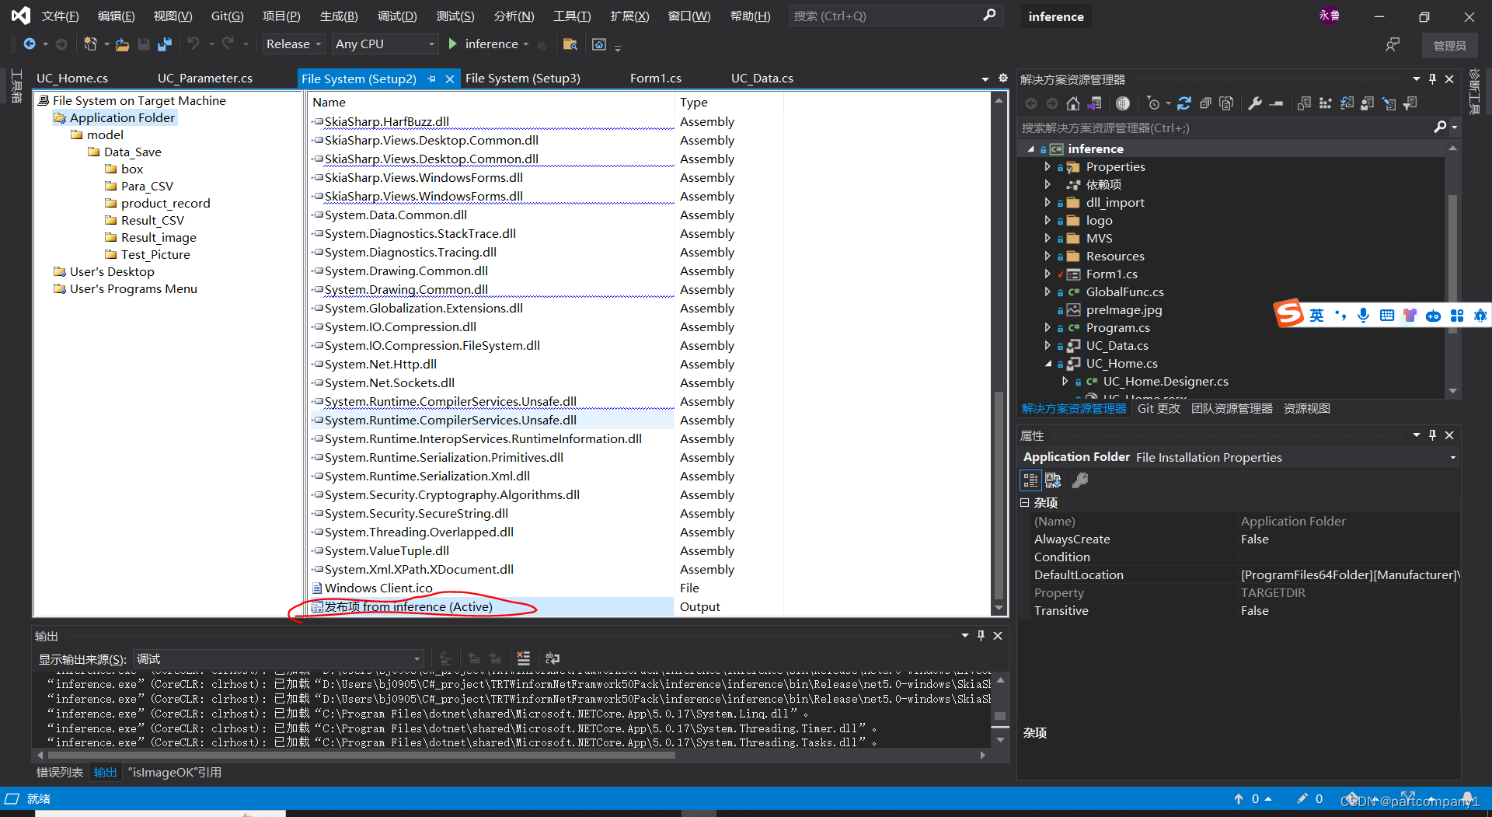Collapse the 杂项 category in Properties
Viewport: 1492px width, 817px height.
[1024, 503]
